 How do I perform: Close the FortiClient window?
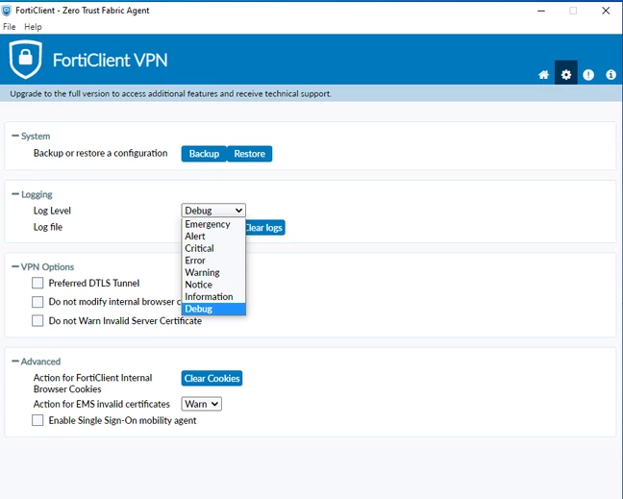606,11
